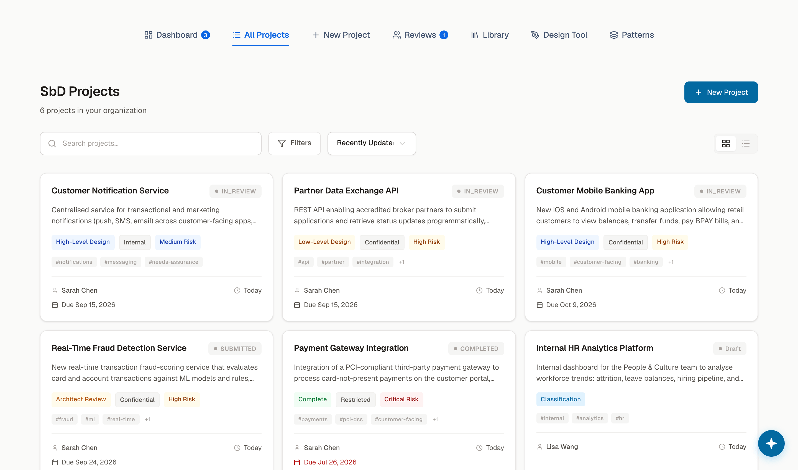
Task: Click the Restricted tag
Action: point(355,400)
